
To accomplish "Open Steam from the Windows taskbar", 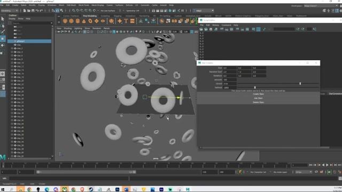I will (x=91, y=189).
